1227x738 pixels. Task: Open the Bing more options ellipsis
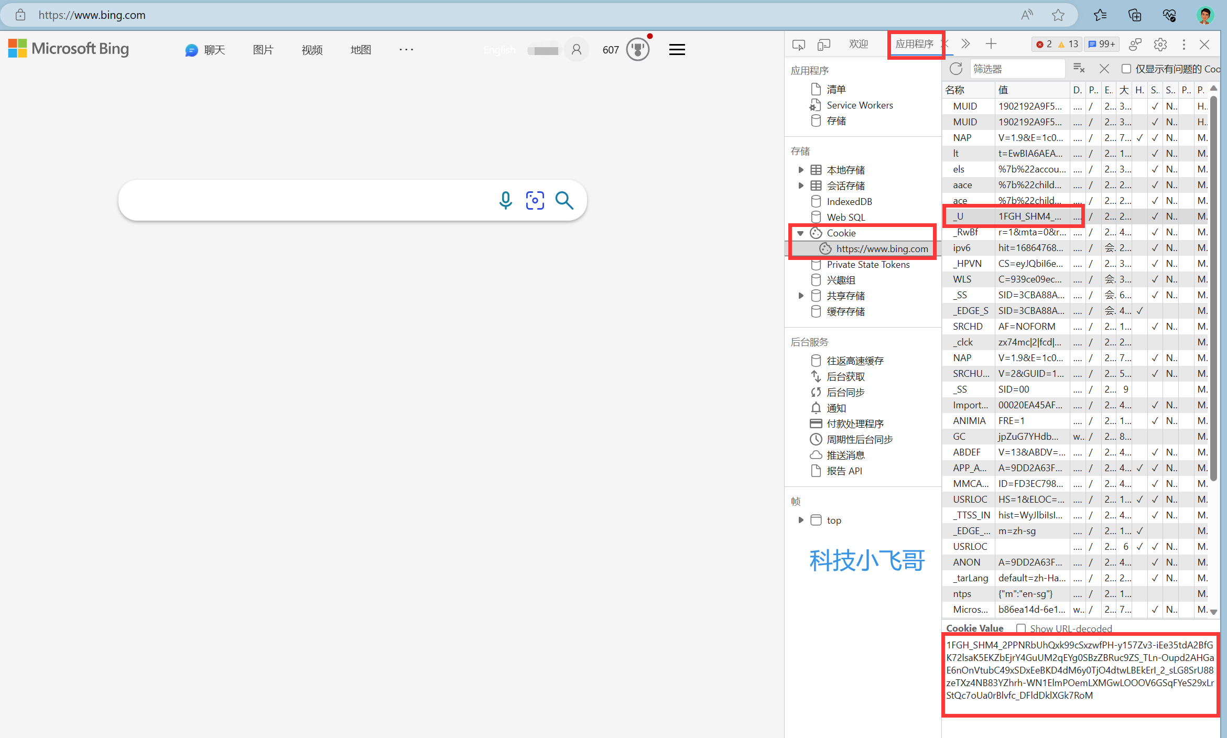[x=406, y=49]
